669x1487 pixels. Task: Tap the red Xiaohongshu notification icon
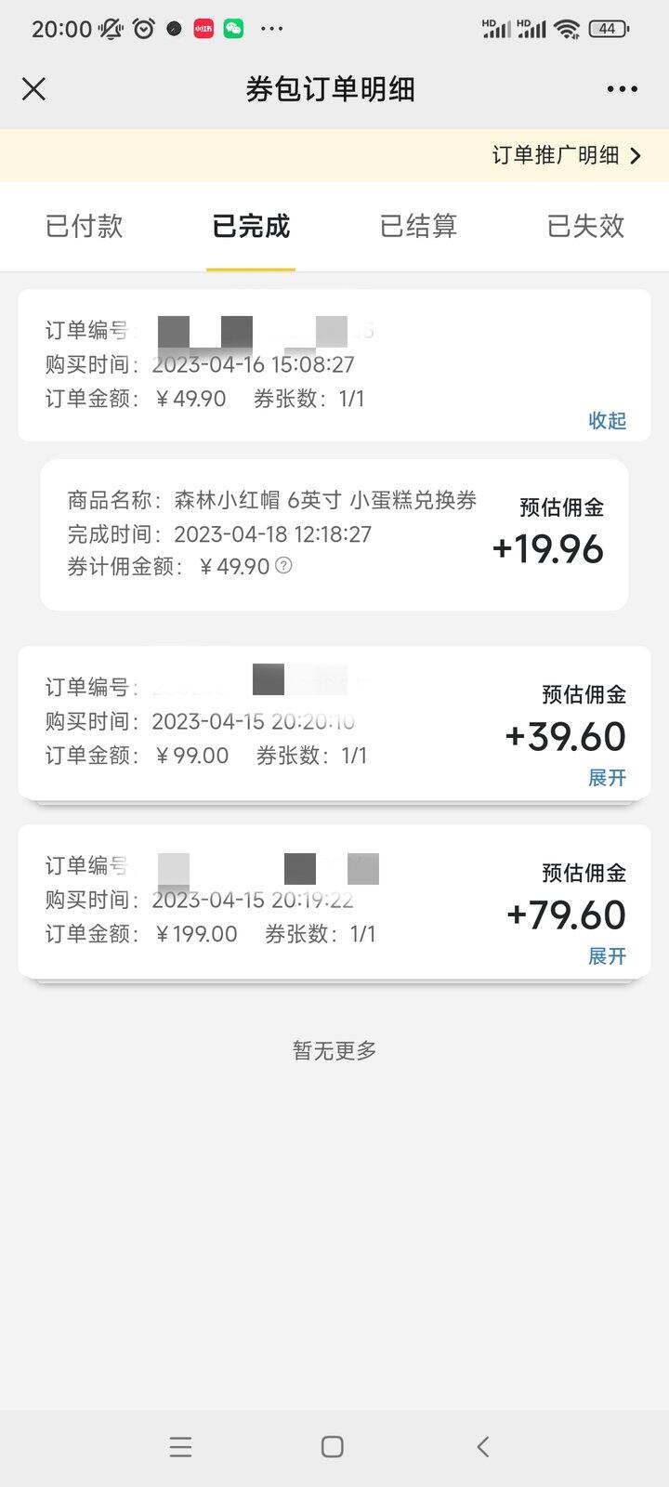[x=203, y=29]
